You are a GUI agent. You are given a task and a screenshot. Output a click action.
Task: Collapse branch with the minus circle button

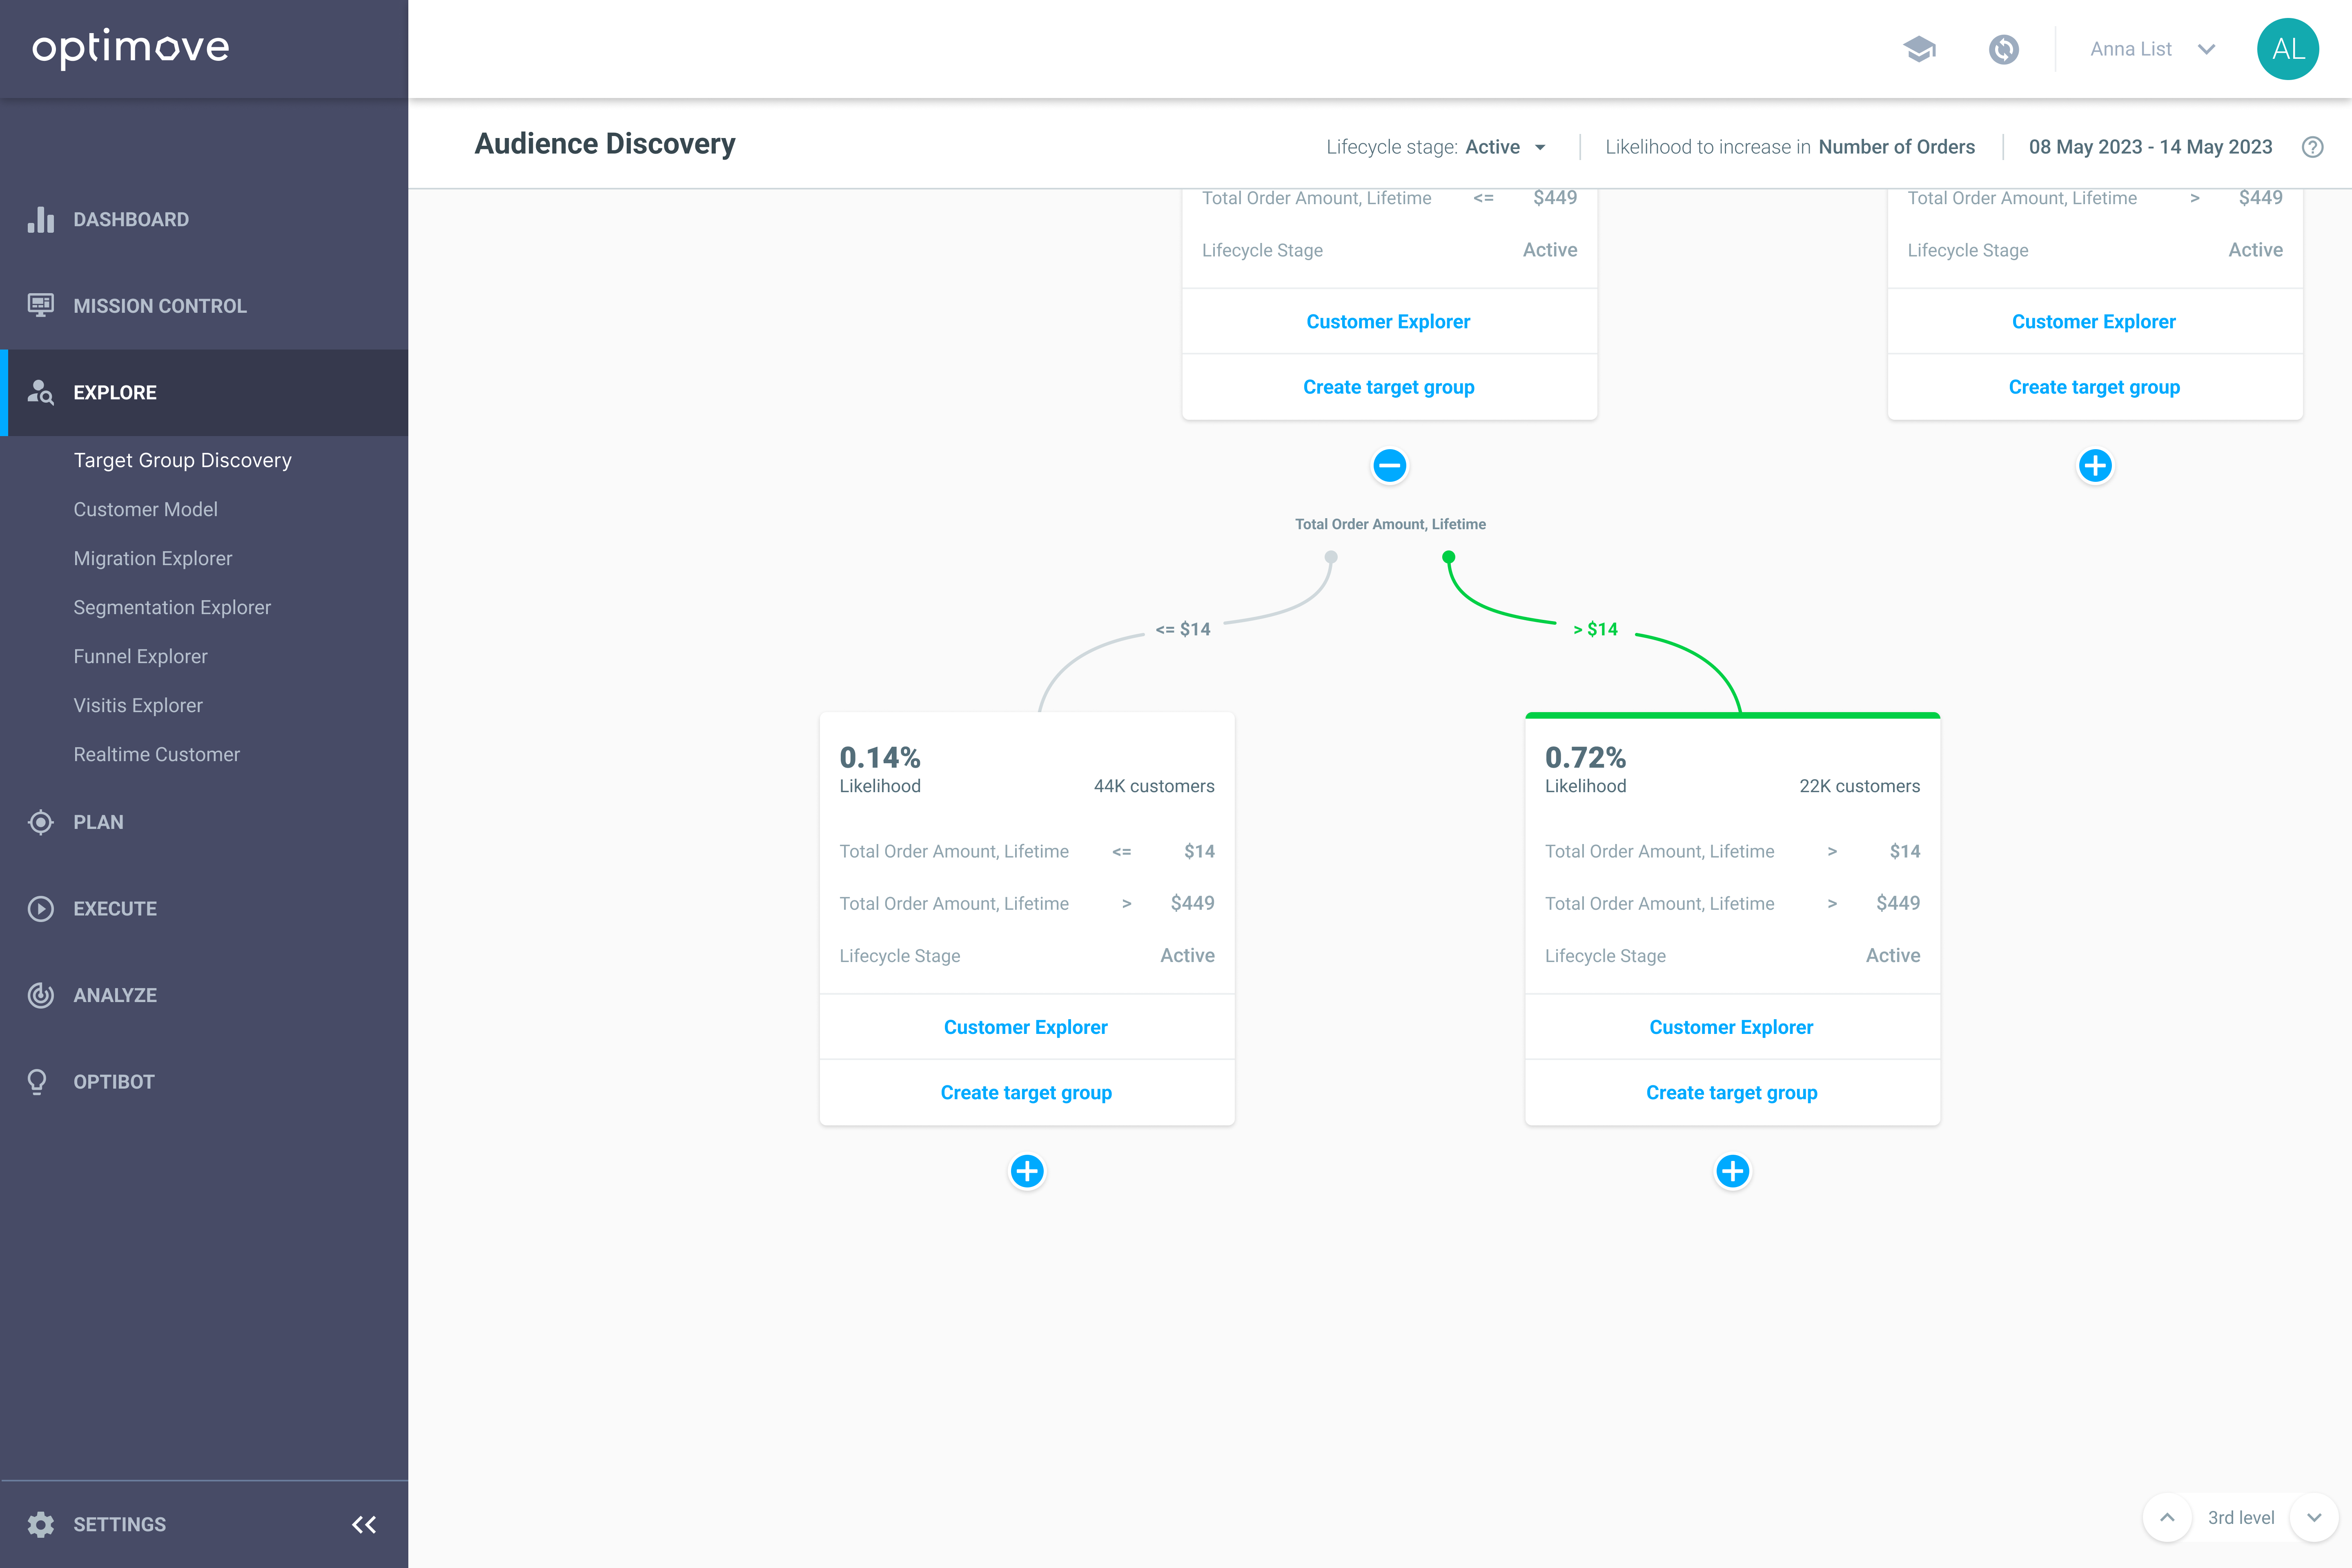coord(1389,466)
